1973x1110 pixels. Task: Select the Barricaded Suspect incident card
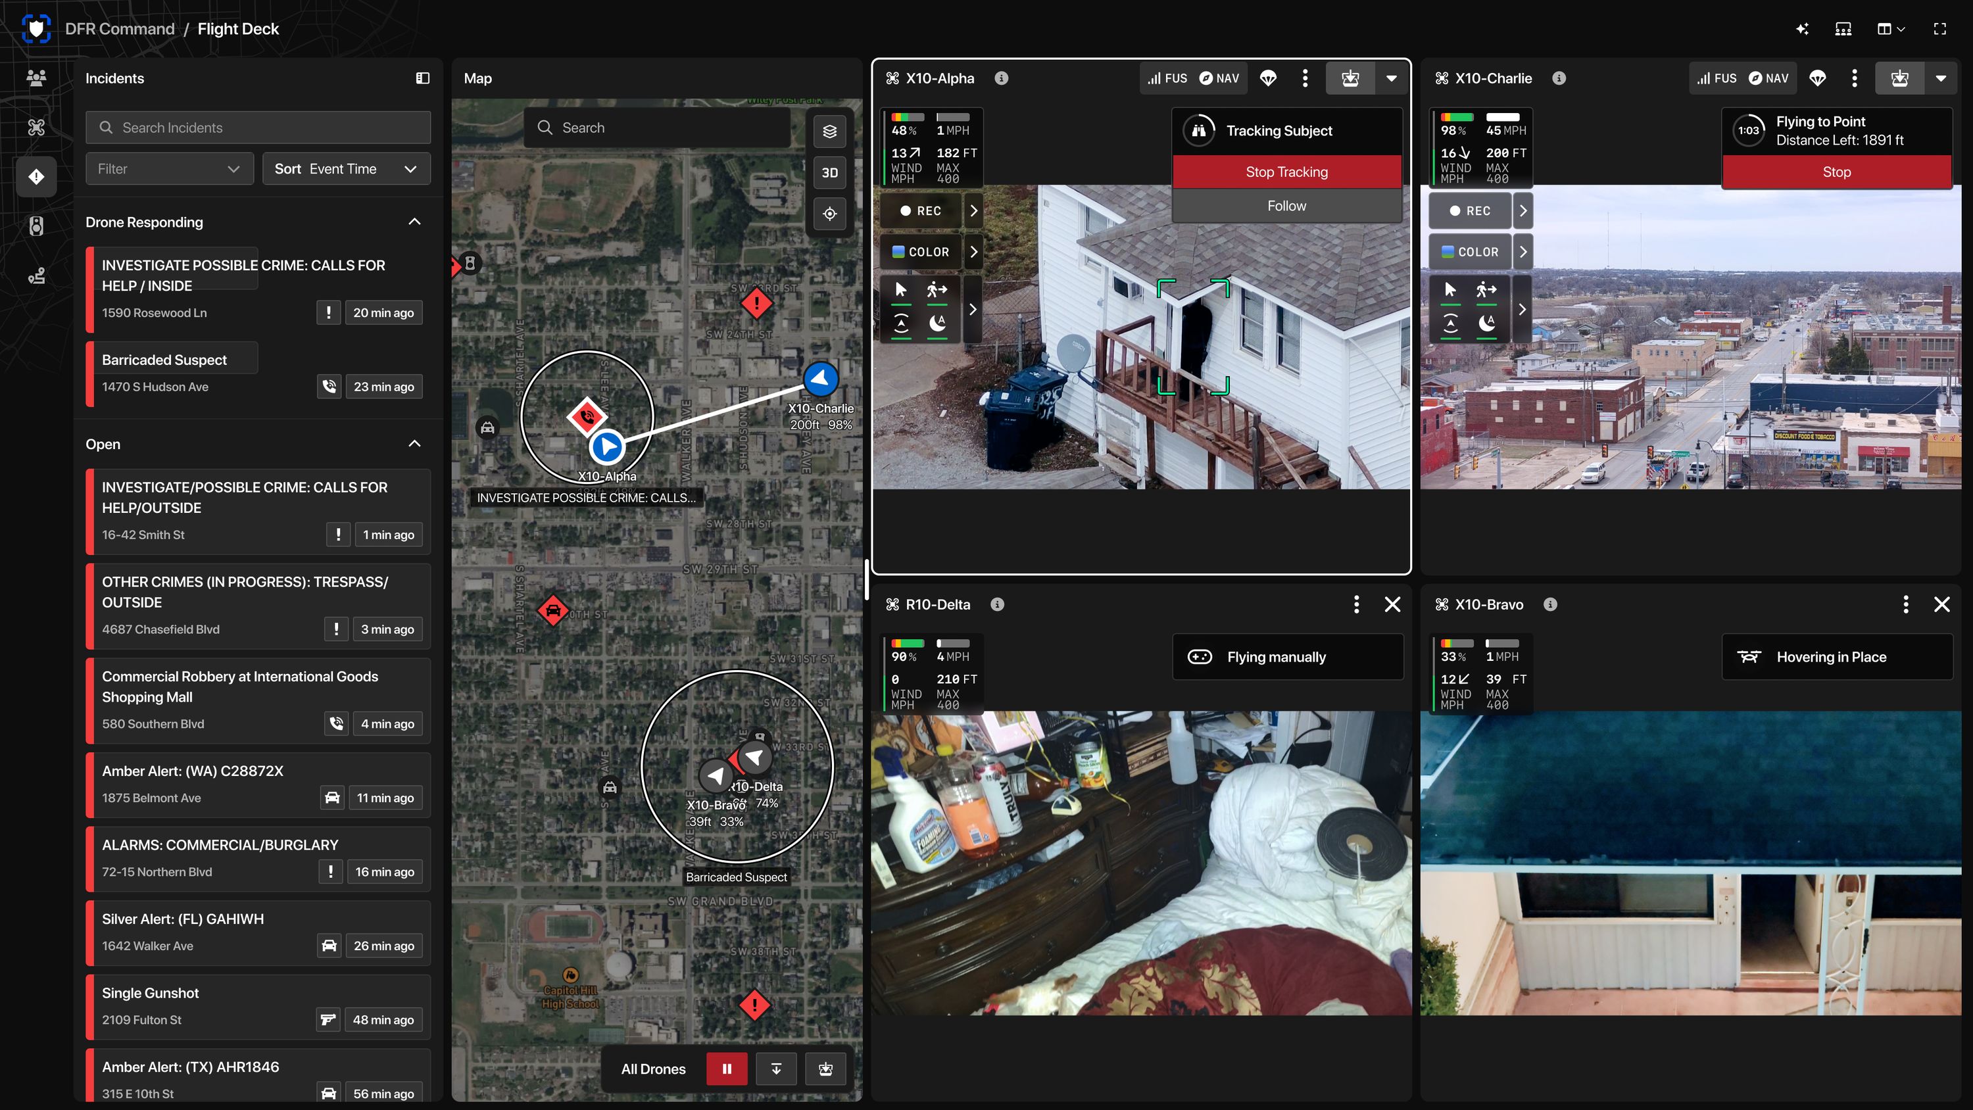click(258, 374)
